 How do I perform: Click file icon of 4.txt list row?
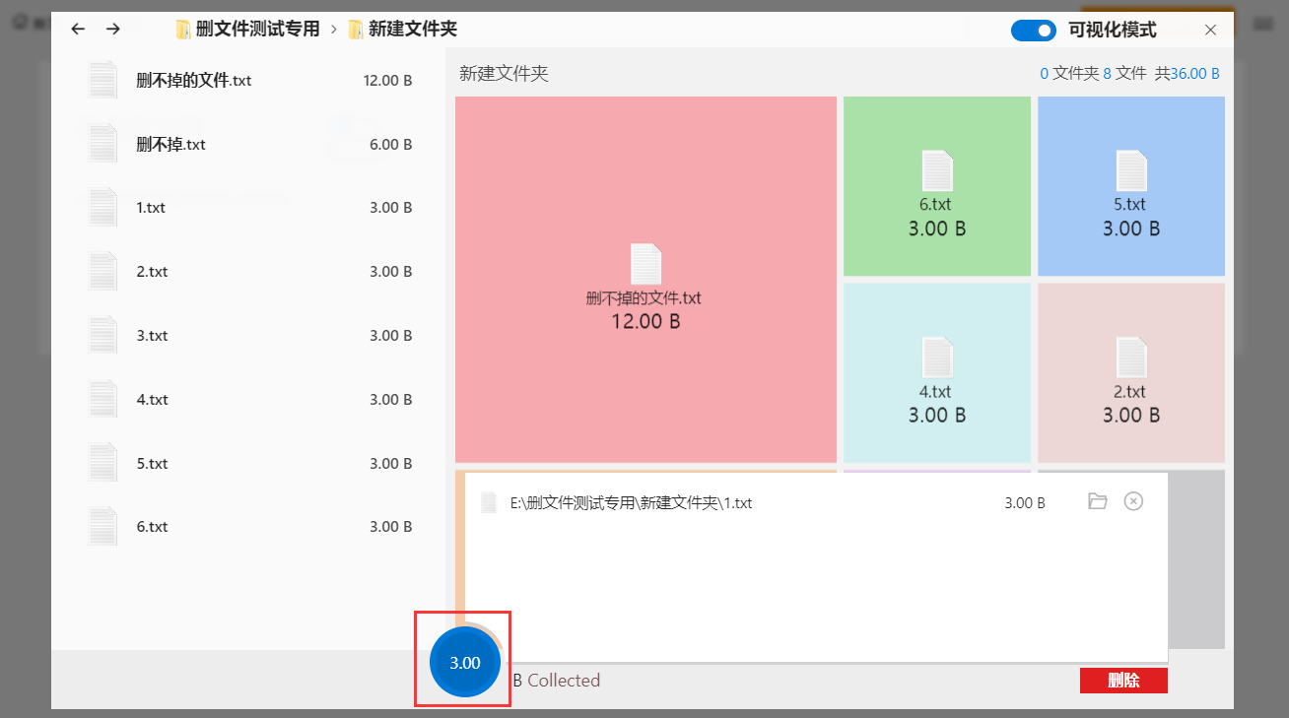(x=102, y=400)
